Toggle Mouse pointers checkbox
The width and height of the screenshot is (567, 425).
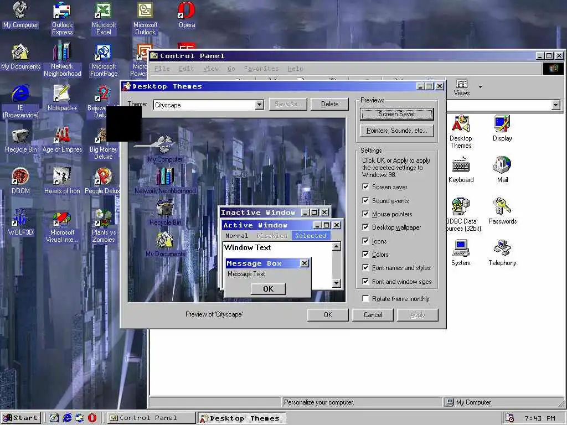(x=365, y=214)
